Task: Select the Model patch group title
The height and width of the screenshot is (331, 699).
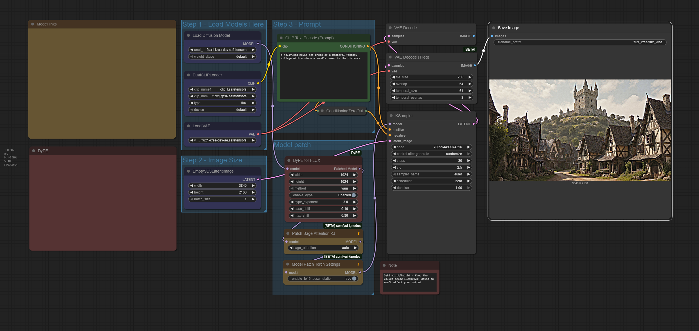Action: [292, 145]
